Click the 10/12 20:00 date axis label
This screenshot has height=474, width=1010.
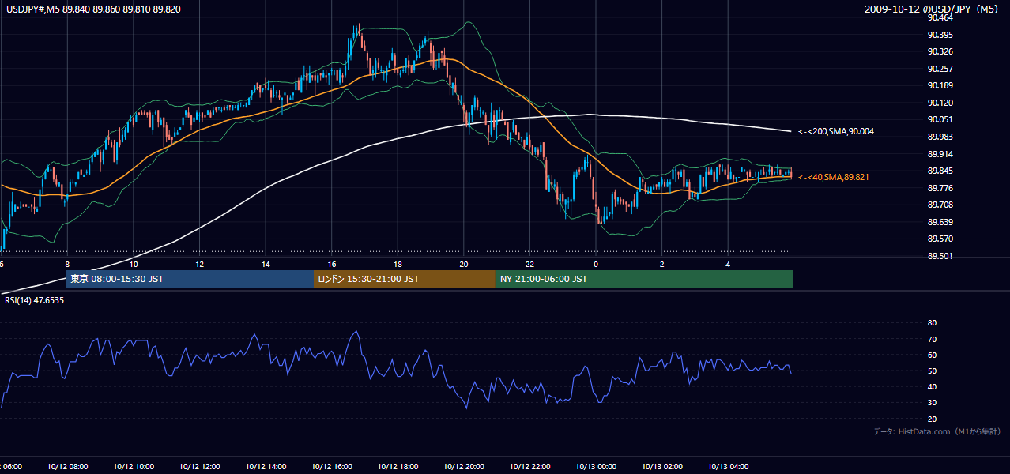(464, 466)
